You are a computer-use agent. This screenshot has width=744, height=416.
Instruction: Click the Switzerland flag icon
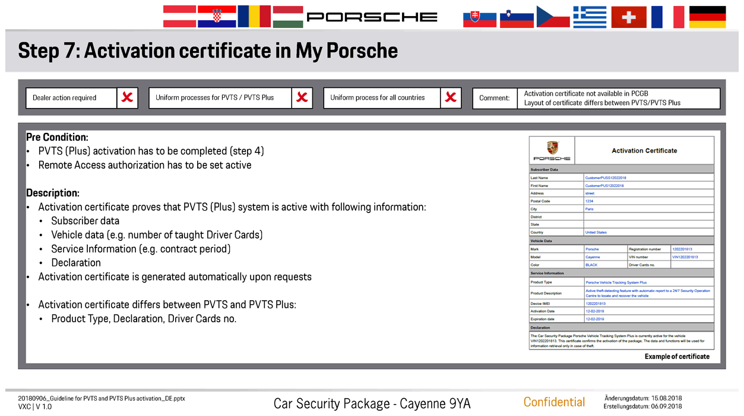coord(629,17)
